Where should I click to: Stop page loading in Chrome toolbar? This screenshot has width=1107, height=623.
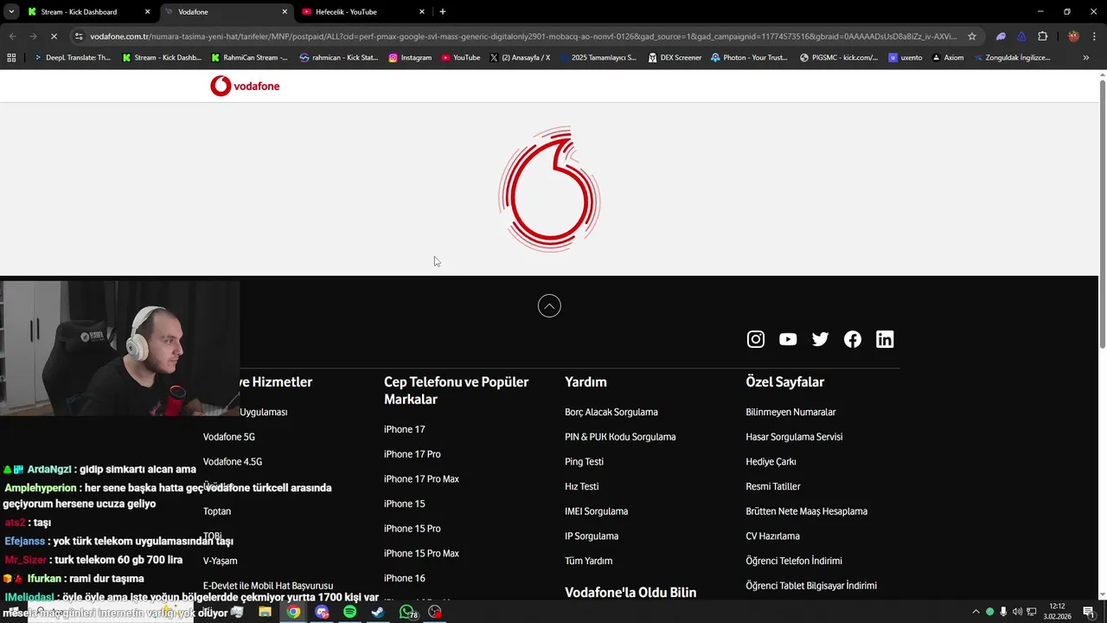[x=54, y=36]
